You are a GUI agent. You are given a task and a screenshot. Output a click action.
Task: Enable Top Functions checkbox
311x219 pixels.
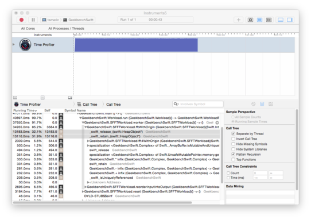point(233,159)
